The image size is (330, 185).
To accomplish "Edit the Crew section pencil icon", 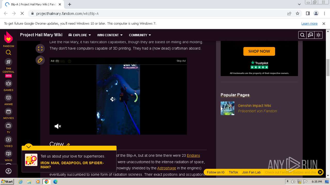I will 68,145.
